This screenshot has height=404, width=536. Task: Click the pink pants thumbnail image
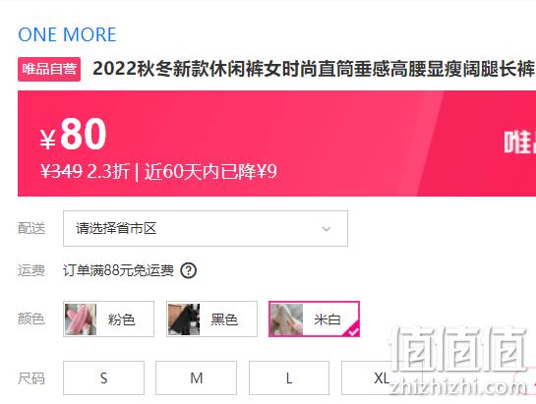pyautogui.click(x=81, y=319)
